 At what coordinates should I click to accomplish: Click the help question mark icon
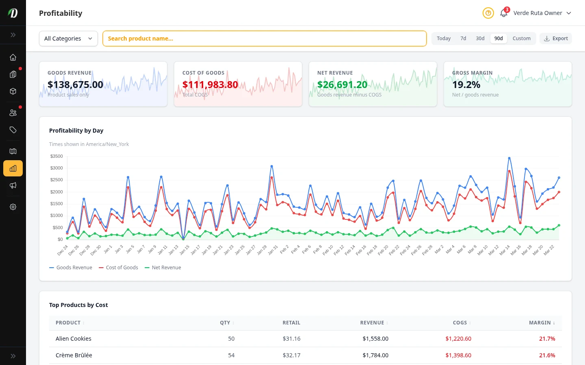[488, 13]
